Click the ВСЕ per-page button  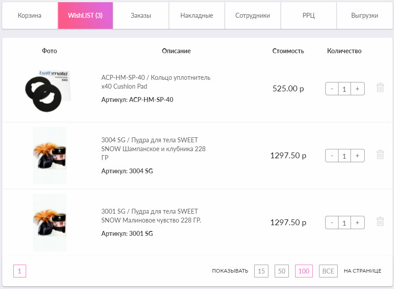click(x=328, y=271)
